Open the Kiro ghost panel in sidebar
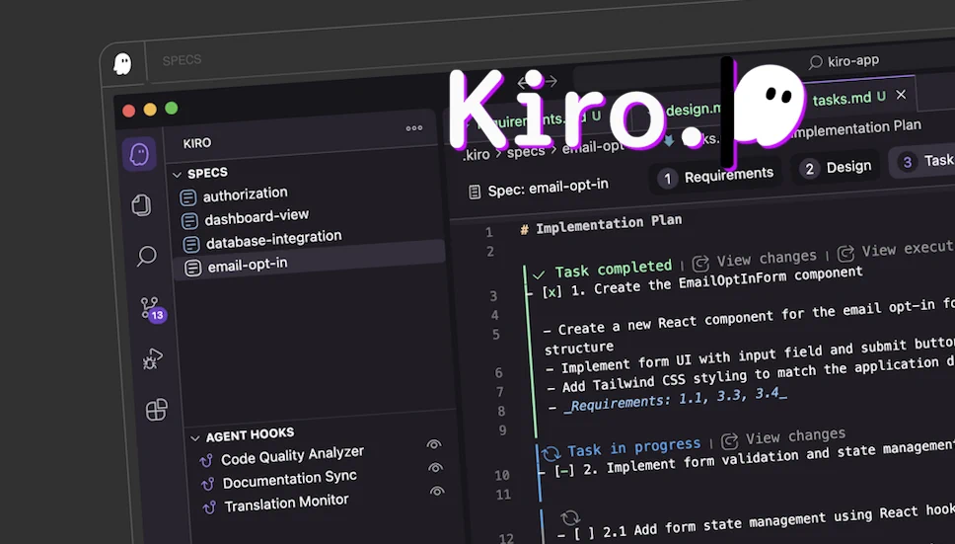The height and width of the screenshot is (544, 955). (139, 154)
